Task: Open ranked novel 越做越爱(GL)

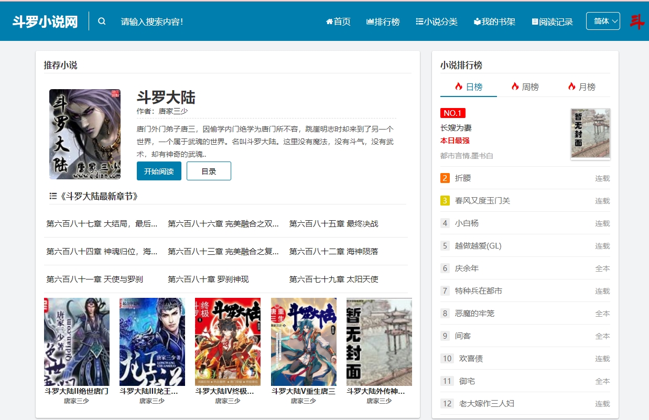Action: pyautogui.click(x=478, y=245)
